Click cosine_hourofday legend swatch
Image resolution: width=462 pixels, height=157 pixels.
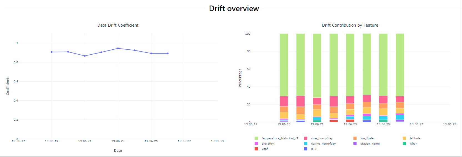pos(305,143)
